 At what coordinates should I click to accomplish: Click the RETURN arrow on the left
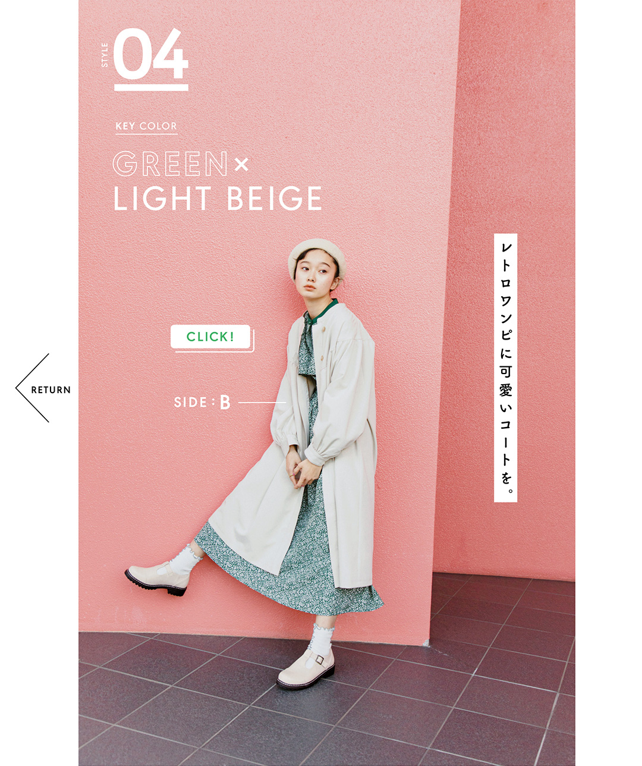coord(43,388)
